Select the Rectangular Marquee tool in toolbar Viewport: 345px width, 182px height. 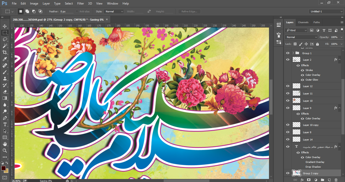point(5,33)
